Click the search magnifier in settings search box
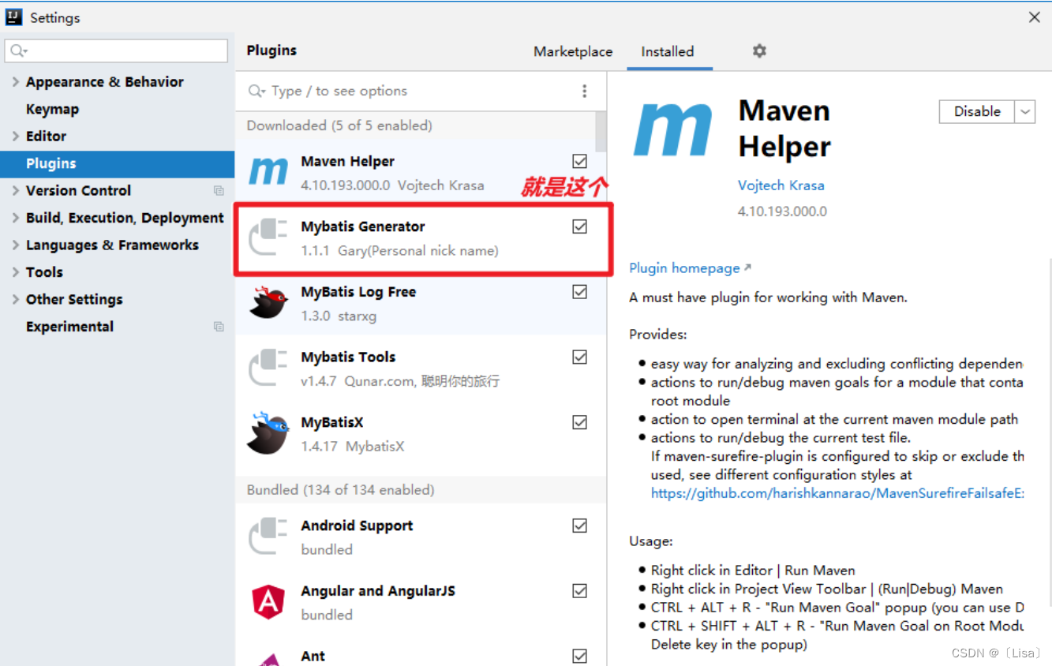Image resolution: width=1052 pixels, height=666 pixels. [x=17, y=51]
